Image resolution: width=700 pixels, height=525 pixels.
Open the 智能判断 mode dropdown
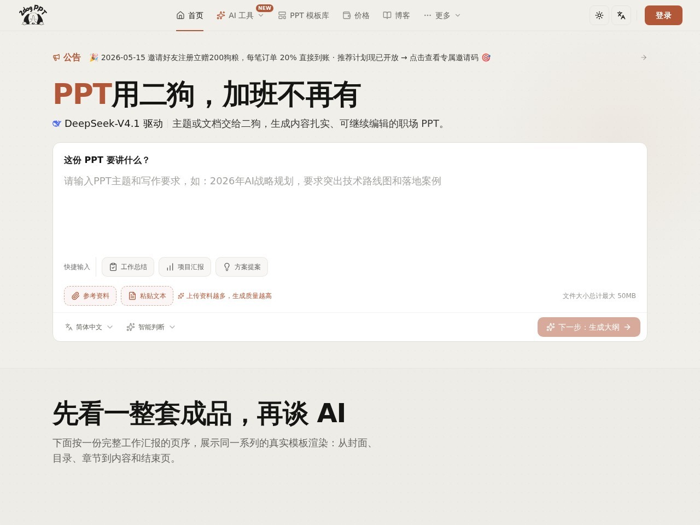click(x=151, y=327)
